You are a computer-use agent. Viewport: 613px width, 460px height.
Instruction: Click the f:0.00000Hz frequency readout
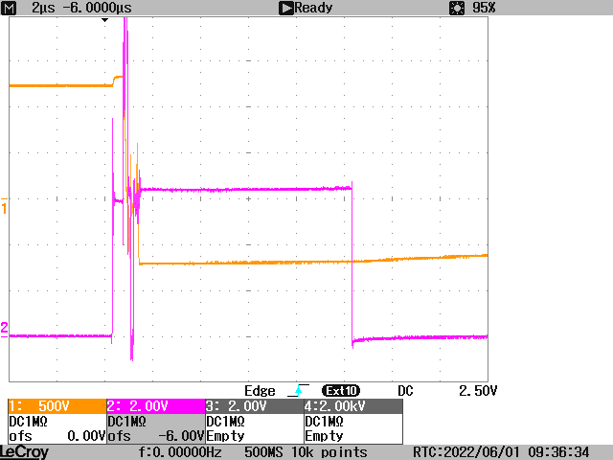[180, 452]
